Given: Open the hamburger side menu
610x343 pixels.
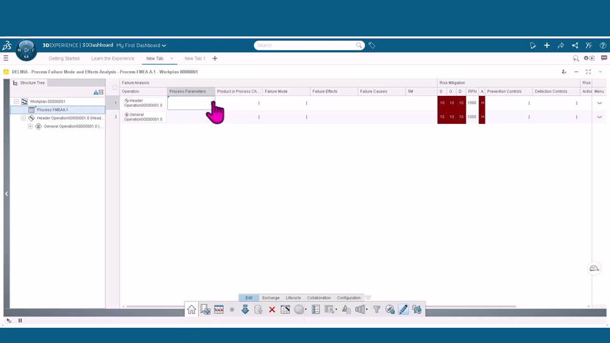Looking at the screenshot, I should point(6,58).
